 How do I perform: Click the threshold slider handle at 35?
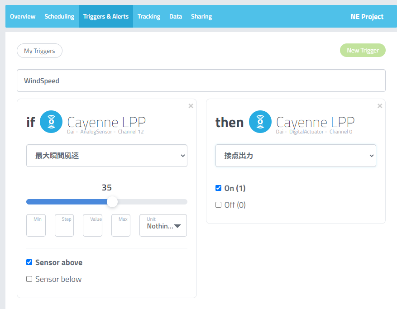coord(112,202)
